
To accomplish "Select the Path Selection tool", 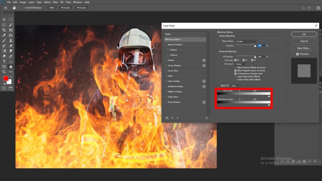I will click(11, 61).
